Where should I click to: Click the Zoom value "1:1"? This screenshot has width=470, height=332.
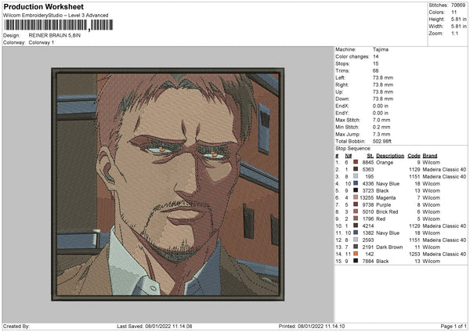tap(454, 33)
